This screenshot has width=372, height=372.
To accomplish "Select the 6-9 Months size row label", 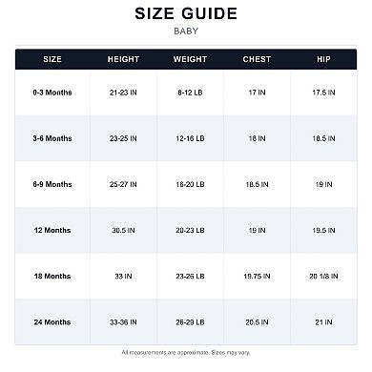I will (52, 184).
